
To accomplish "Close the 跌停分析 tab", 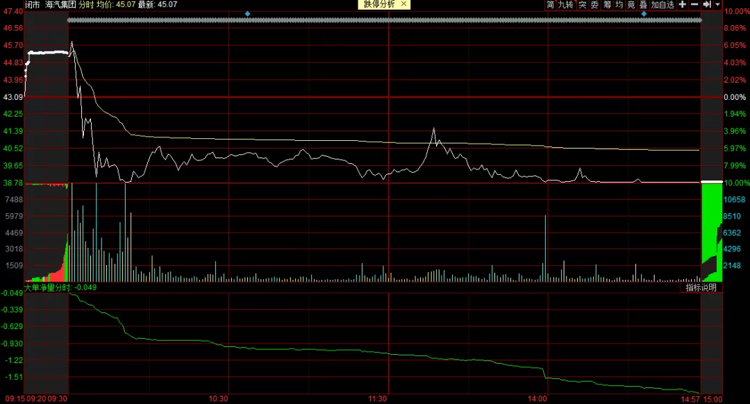I will (x=404, y=4).
